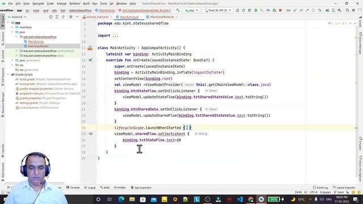Select settings.gradle in Gradle Scripts

click(28, 103)
